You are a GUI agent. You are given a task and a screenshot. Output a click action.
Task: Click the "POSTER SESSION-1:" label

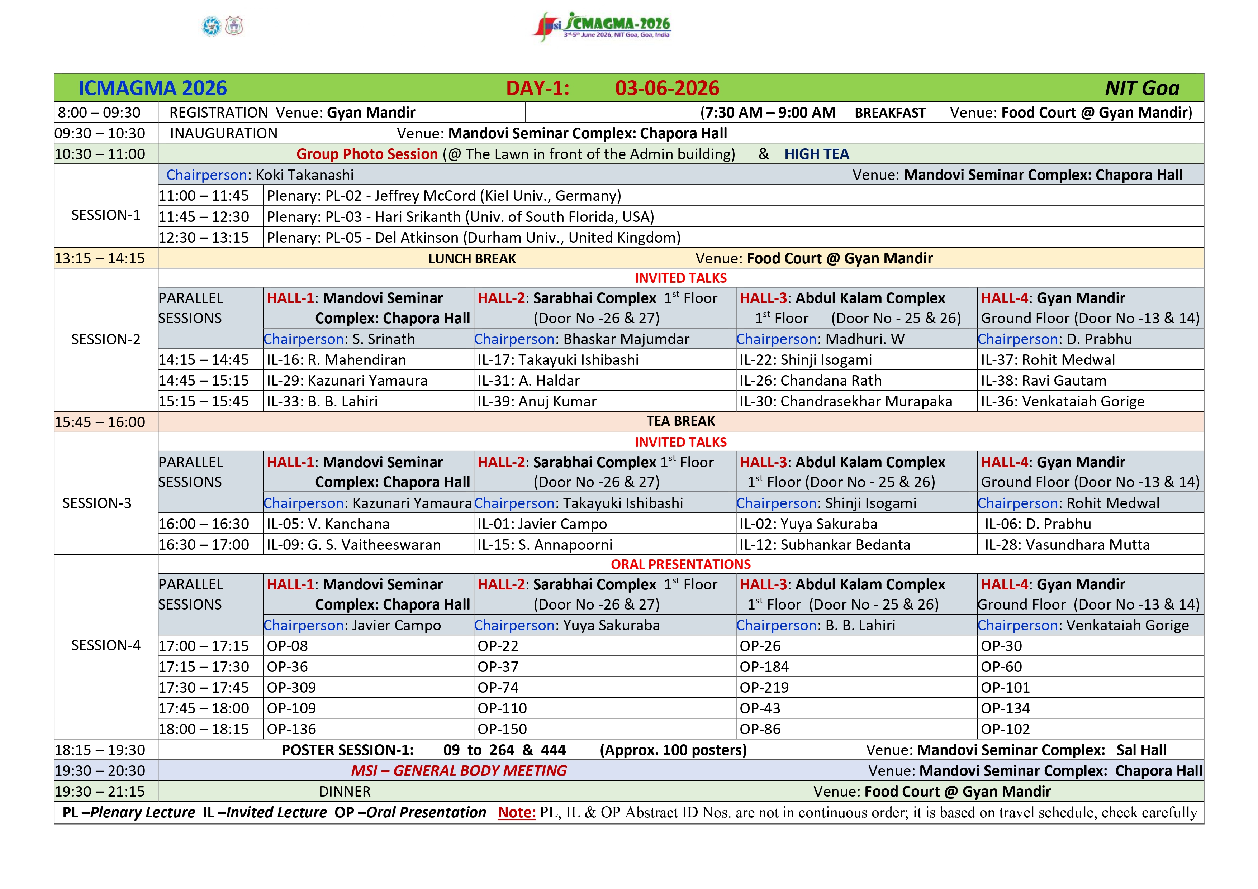pos(347,750)
